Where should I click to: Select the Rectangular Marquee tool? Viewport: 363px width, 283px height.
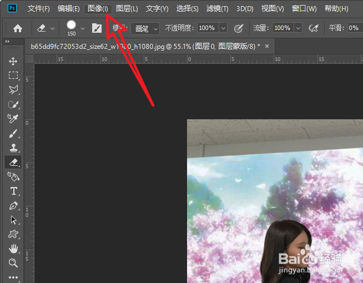13,75
